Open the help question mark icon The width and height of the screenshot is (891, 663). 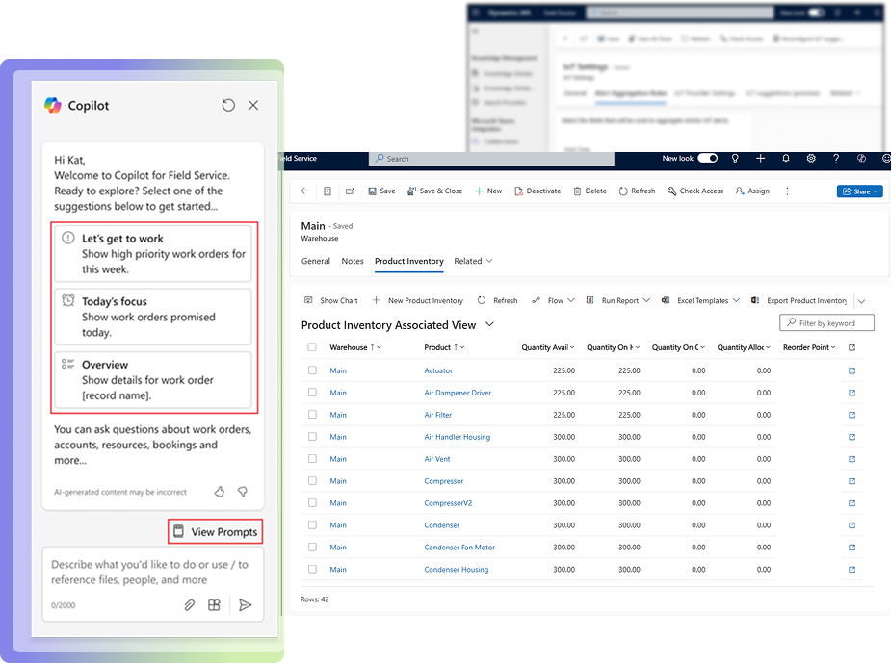[836, 159]
